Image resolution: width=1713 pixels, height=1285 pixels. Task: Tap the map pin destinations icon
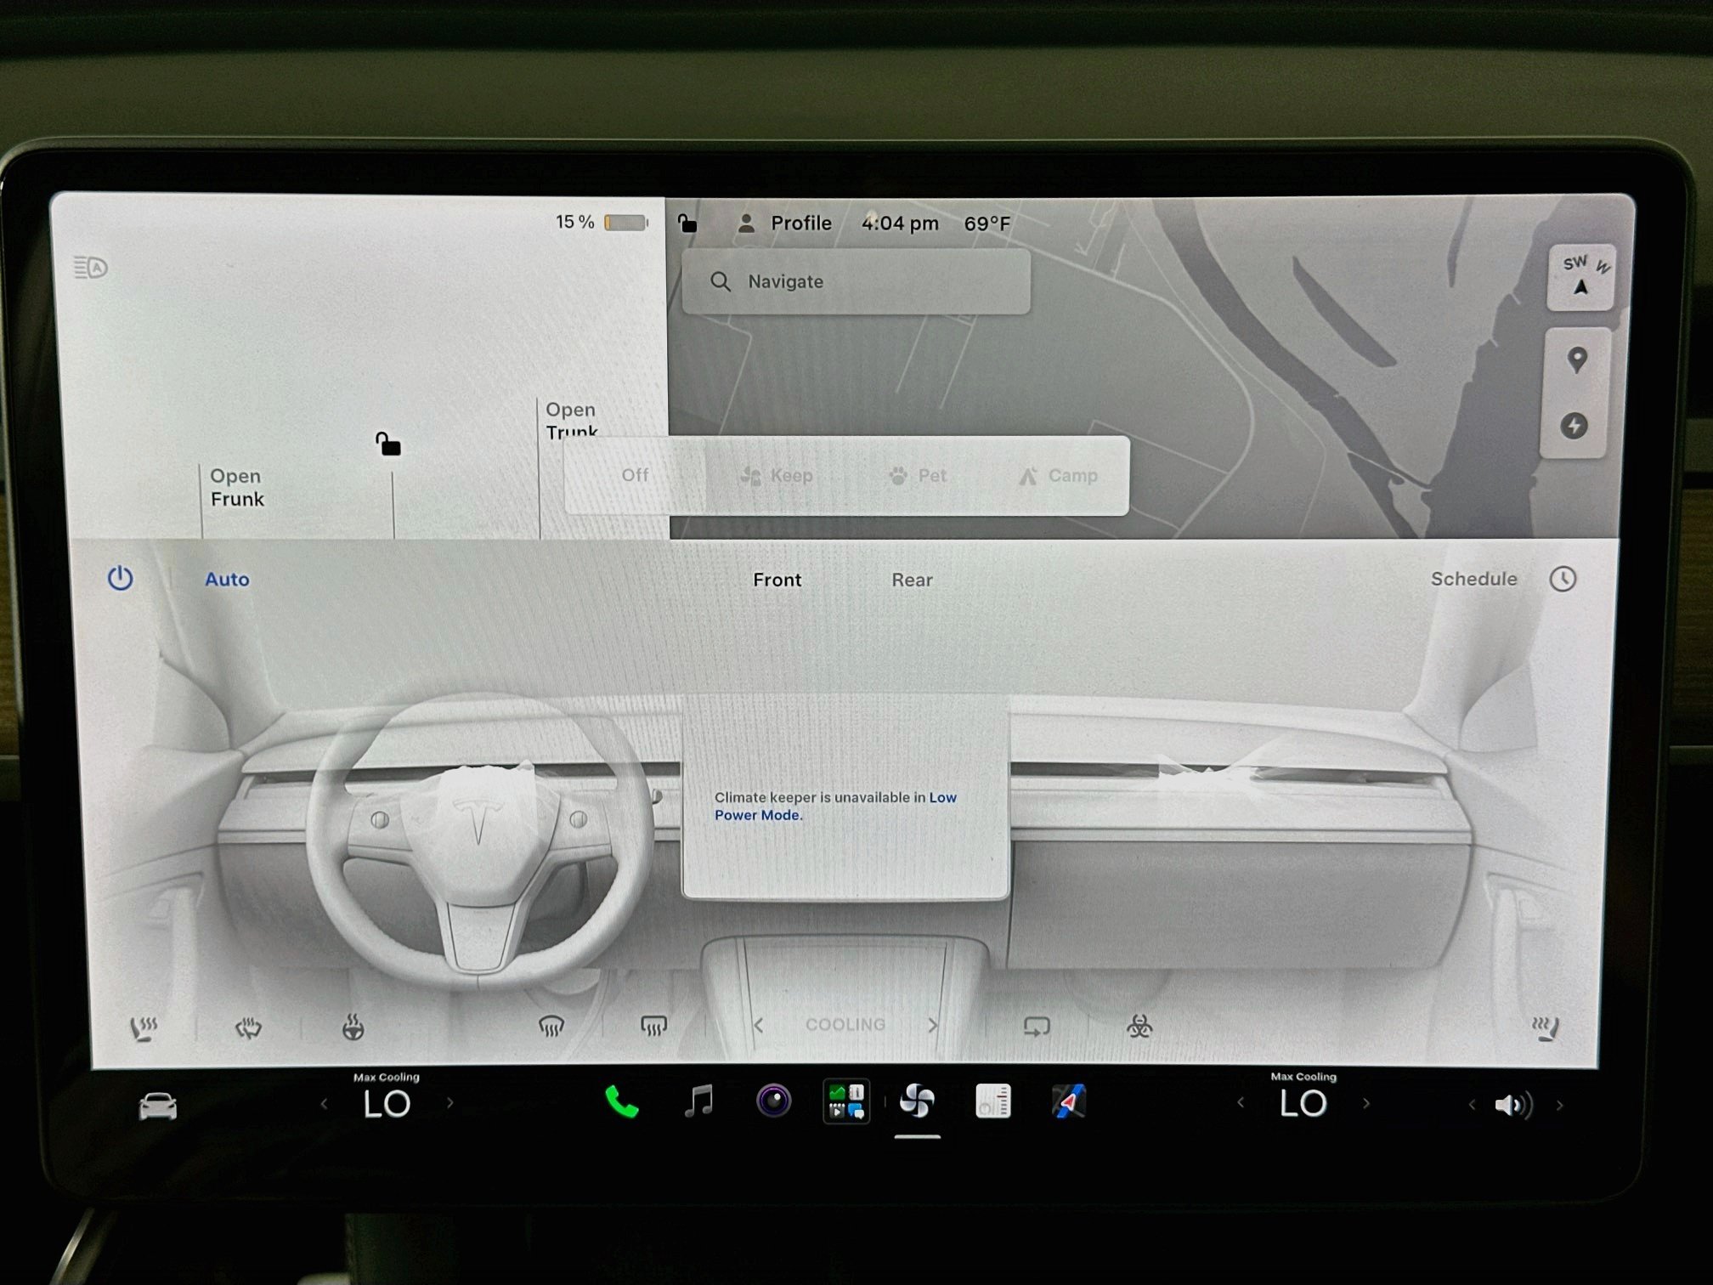click(1577, 360)
